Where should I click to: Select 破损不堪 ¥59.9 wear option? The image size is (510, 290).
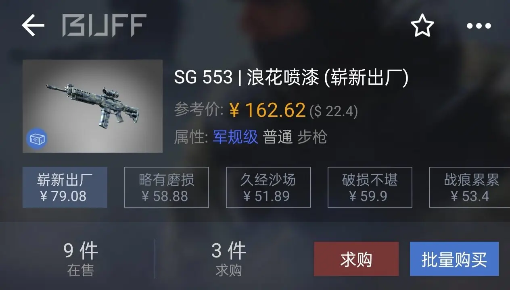tap(370, 187)
